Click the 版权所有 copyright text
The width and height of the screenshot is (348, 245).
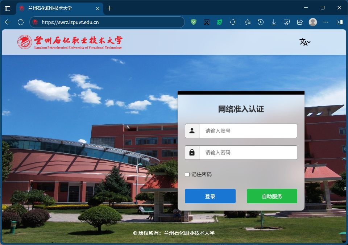[x=174, y=233]
